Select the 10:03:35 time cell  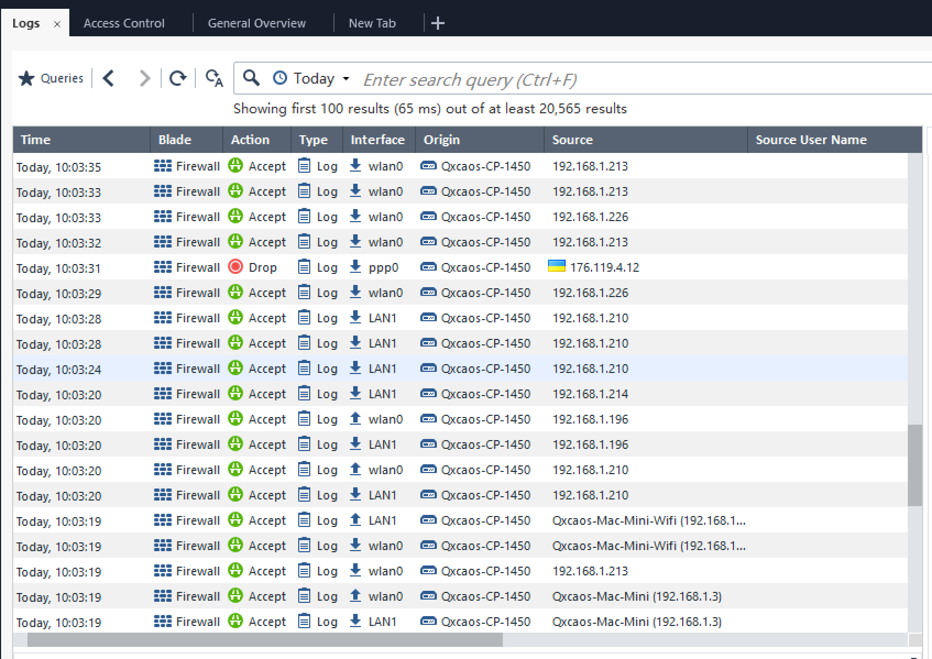click(x=81, y=167)
